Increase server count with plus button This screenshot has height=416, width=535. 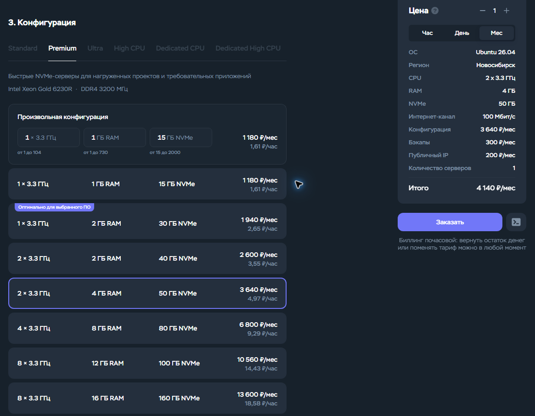point(507,11)
